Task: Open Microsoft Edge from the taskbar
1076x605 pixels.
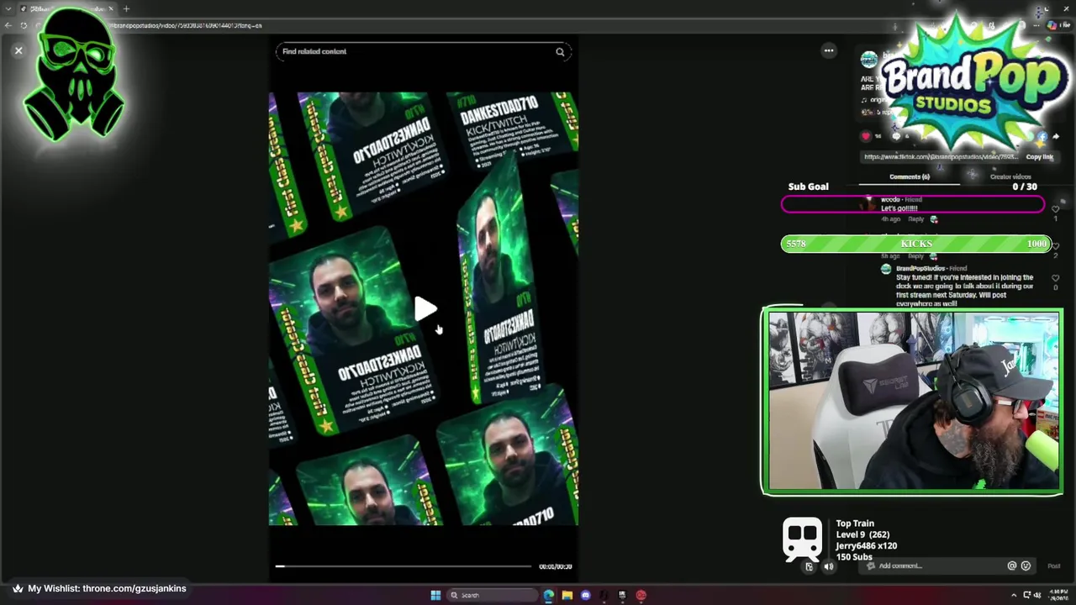Action: [548, 595]
